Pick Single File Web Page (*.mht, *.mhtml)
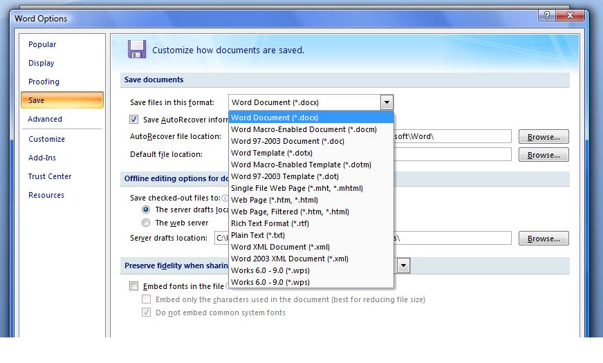603x363 pixels. tap(310, 188)
